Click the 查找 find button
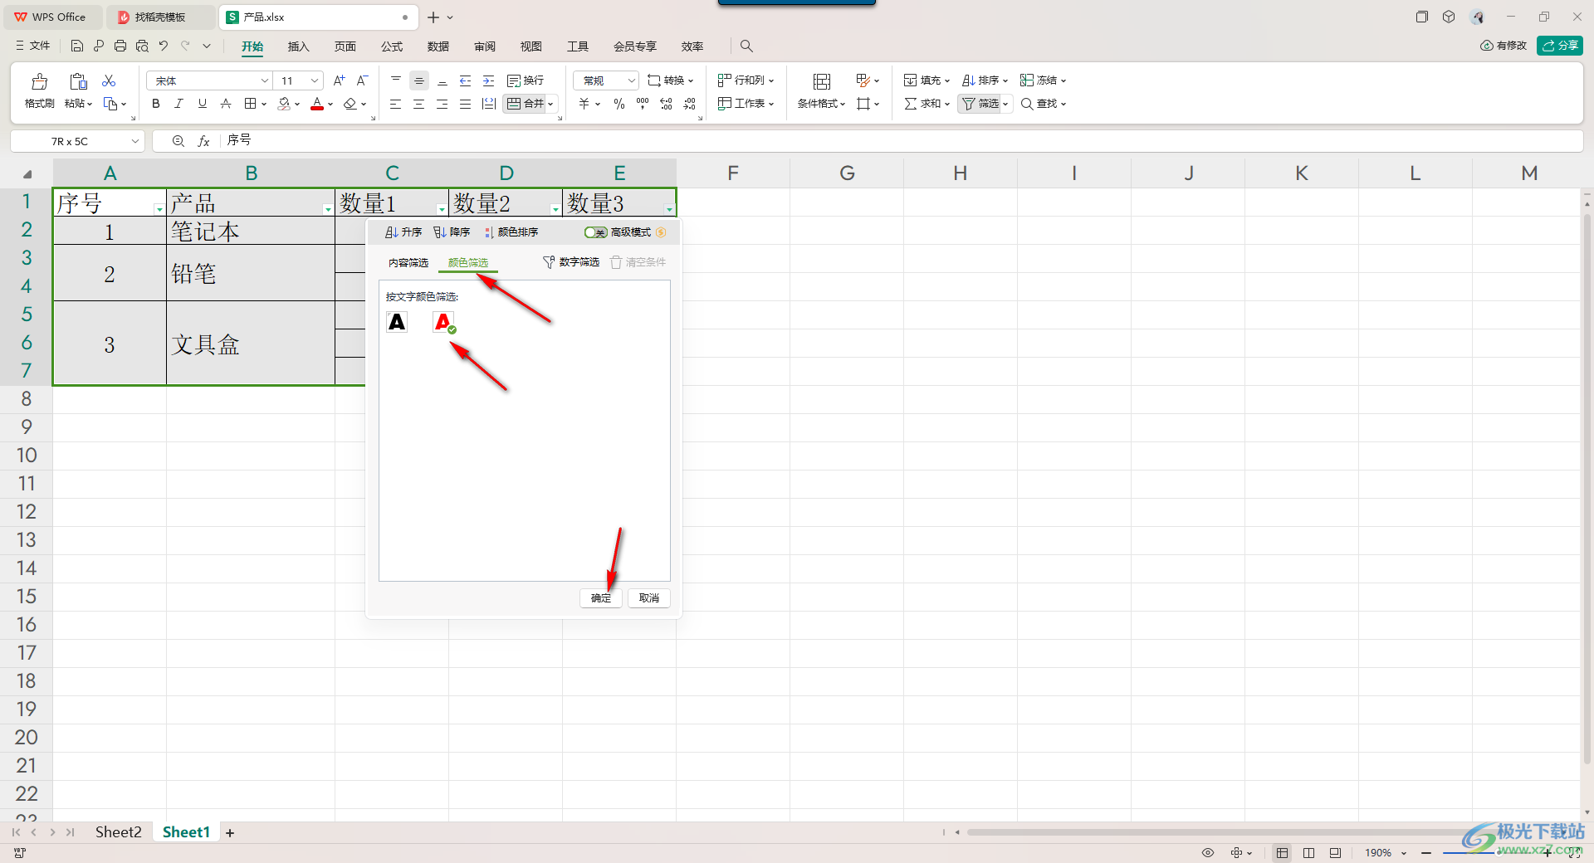 [x=1043, y=104]
